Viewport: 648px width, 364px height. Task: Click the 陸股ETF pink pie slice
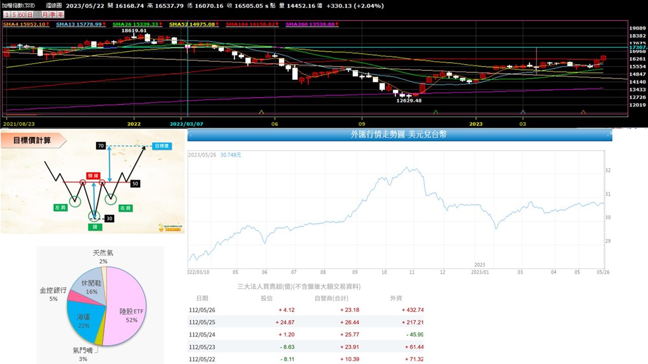click(129, 308)
